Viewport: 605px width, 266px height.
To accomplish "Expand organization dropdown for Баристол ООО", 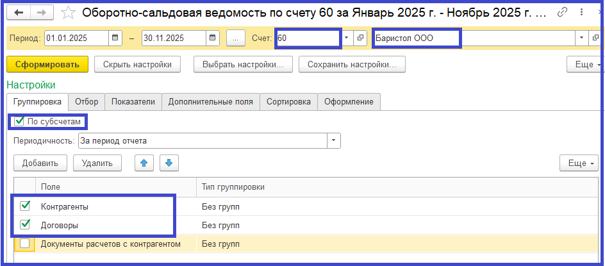I will coord(581,38).
